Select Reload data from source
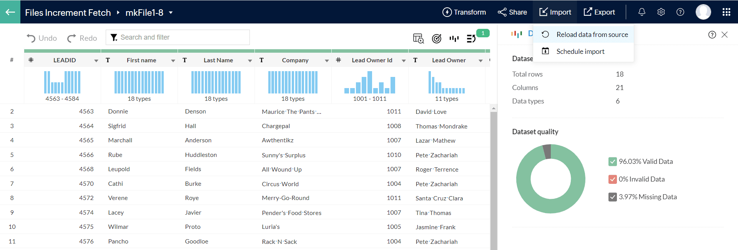This screenshot has height=250, width=738. tap(592, 35)
